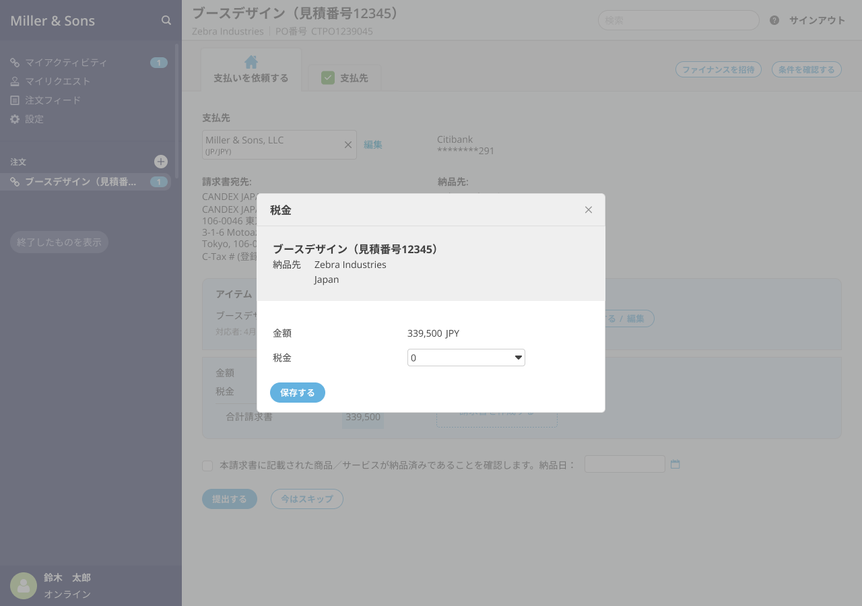Click the 納品日 date input field
This screenshot has height=606, width=862.
[624, 464]
